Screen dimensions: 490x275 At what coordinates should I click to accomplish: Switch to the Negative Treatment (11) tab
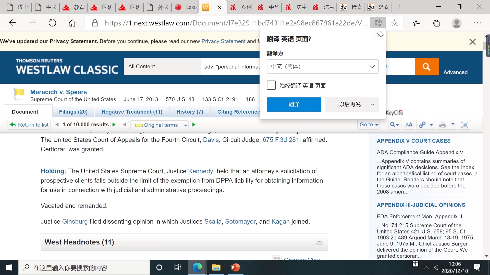pyautogui.click(x=132, y=112)
